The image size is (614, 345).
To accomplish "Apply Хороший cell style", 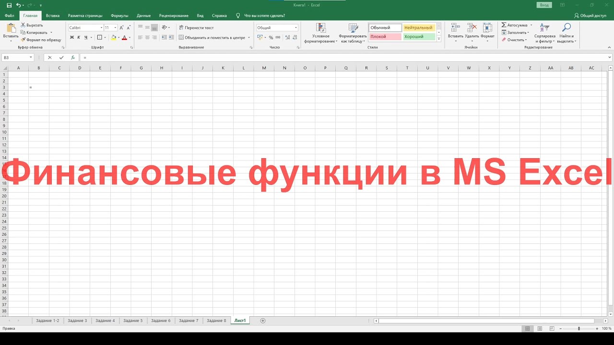I will point(419,37).
